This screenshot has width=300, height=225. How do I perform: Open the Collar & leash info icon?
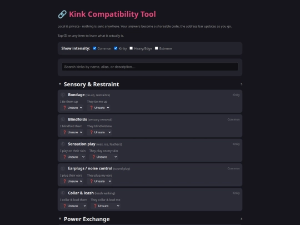[x=63, y=193]
